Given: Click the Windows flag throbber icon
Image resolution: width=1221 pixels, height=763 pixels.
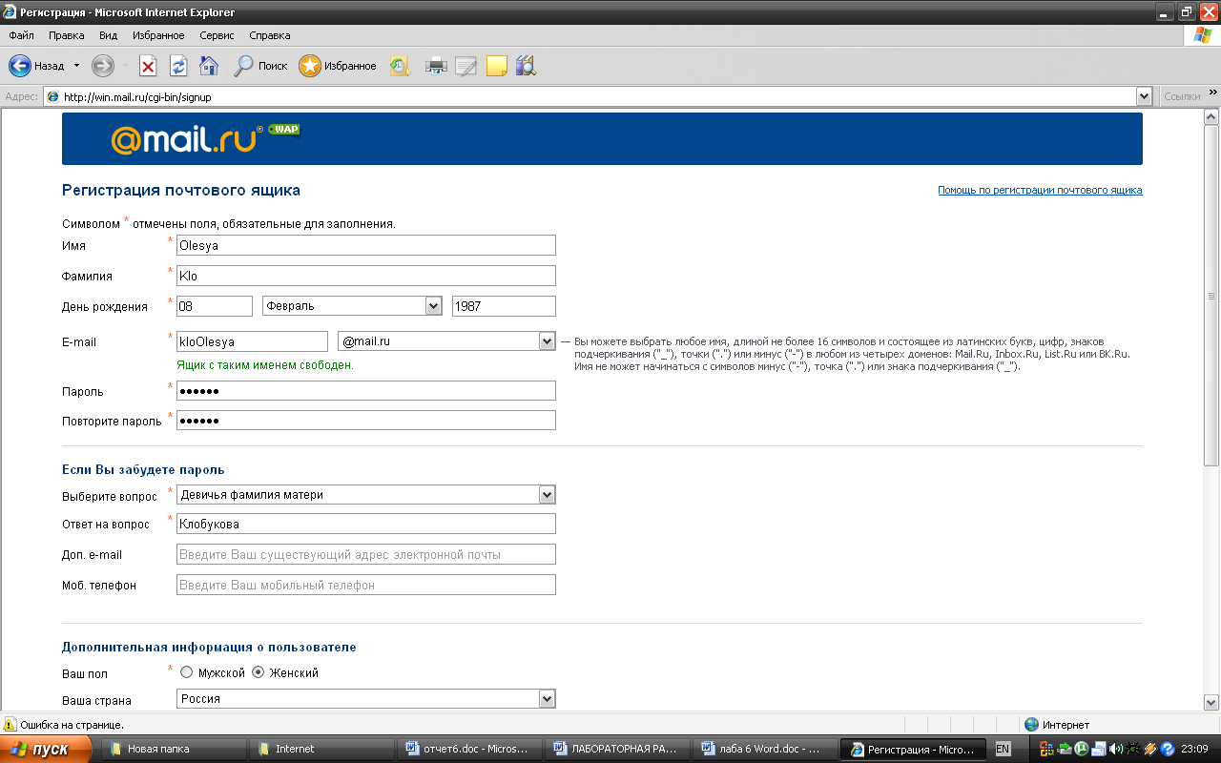Looking at the screenshot, I should (x=1203, y=35).
